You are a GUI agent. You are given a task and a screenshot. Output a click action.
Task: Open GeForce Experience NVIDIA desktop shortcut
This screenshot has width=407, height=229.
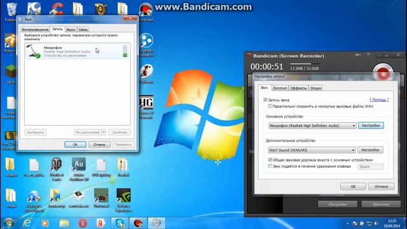point(123,200)
